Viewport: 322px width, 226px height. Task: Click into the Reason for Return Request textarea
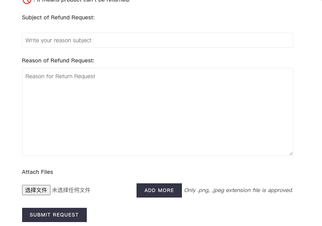pos(157,111)
